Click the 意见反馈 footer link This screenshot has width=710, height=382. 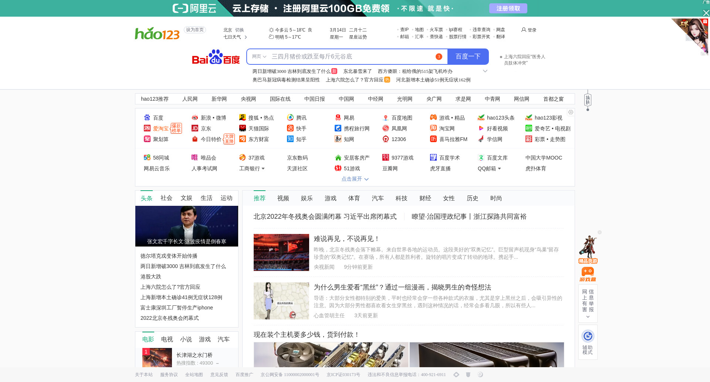pyautogui.click(x=219, y=375)
